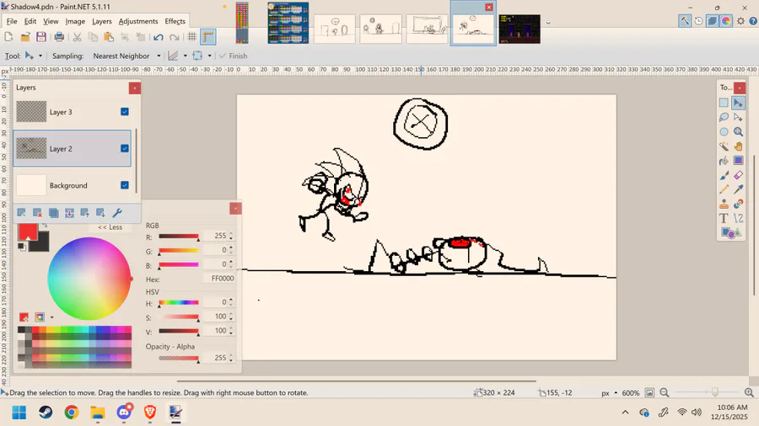Select the Paintbrush tool
The width and height of the screenshot is (759, 426).
pyautogui.click(x=724, y=175)
